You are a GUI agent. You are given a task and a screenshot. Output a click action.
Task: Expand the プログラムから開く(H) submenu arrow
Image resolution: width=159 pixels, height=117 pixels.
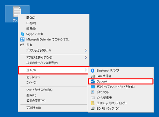pos(86,50)
